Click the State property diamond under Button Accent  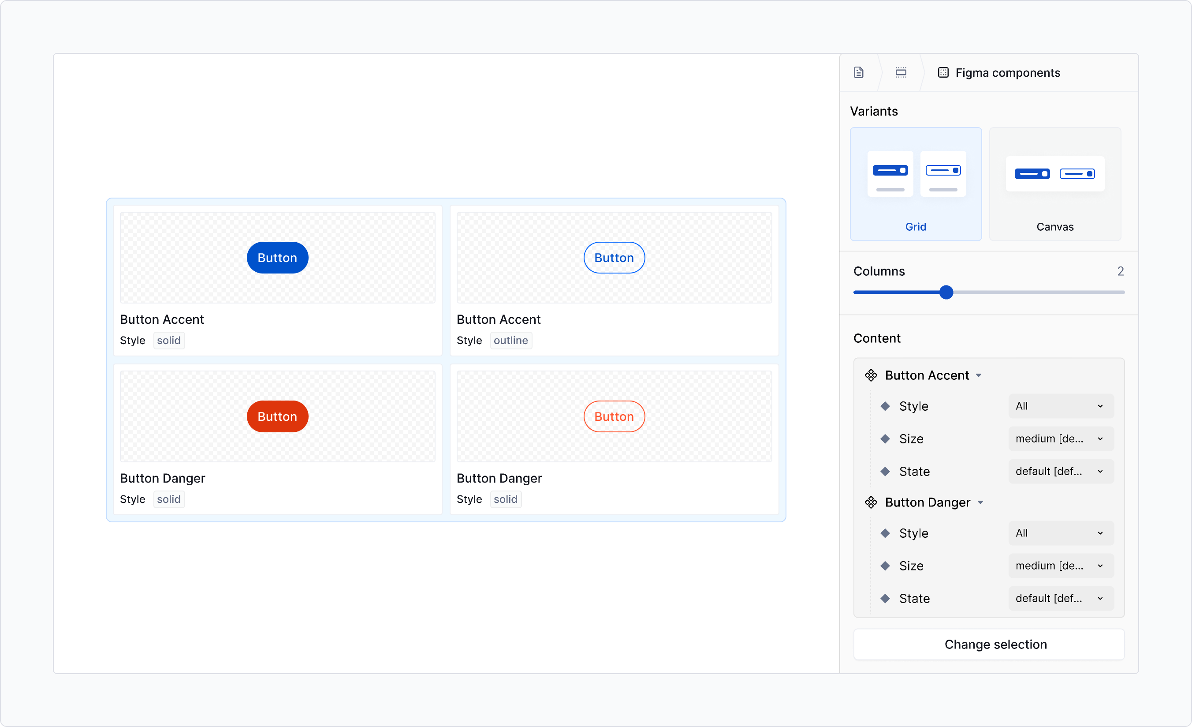[886, 471]
